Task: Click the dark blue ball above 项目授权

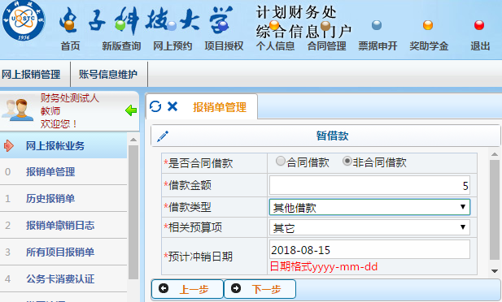Action: 223,25
